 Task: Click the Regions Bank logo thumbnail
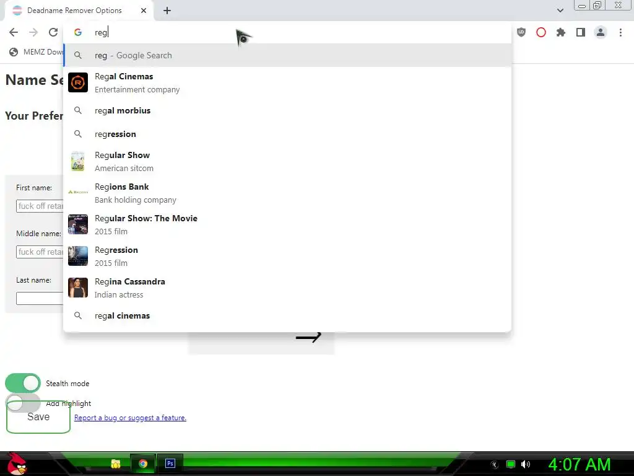coord(78,192)
